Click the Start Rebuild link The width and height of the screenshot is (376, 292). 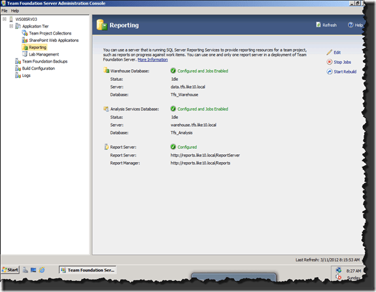[345, 72]
